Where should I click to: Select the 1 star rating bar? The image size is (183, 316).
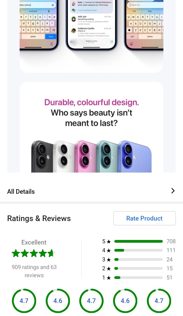click(138, 277)
